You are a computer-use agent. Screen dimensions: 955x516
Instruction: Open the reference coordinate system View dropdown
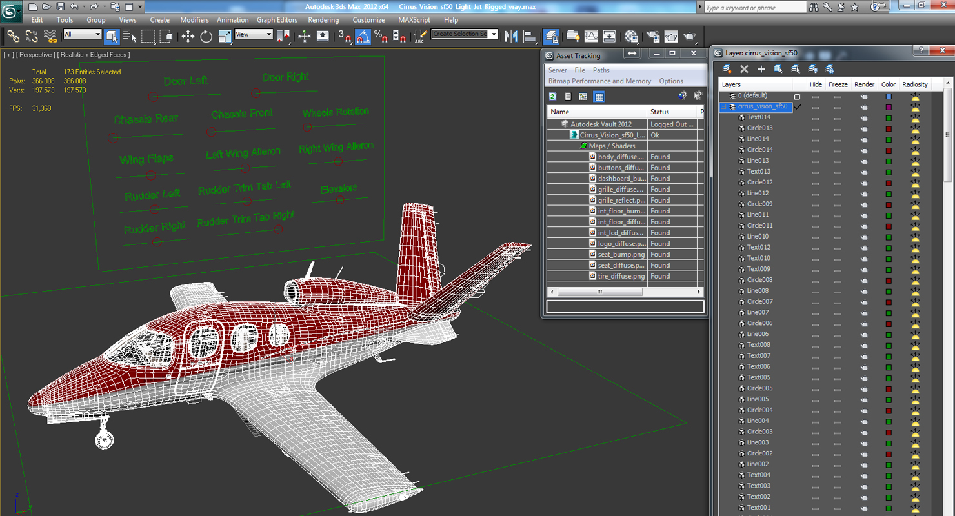(254, 34)
